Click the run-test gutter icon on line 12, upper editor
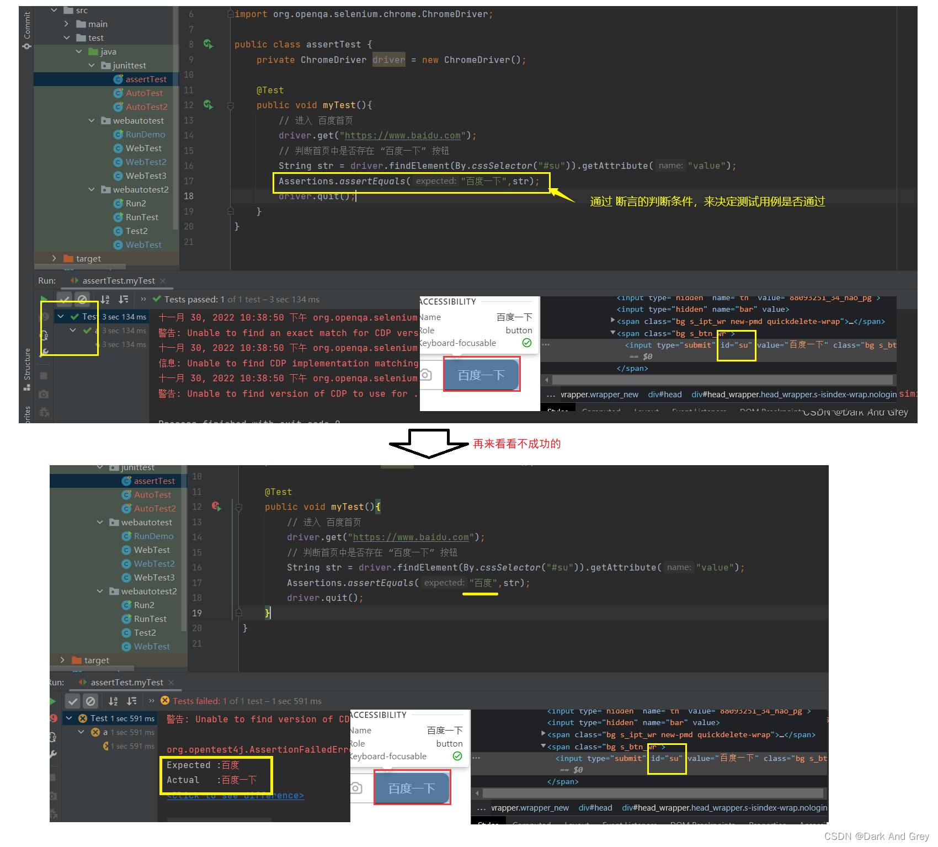This screenshot has width=938, height=847. click(208, 105)
